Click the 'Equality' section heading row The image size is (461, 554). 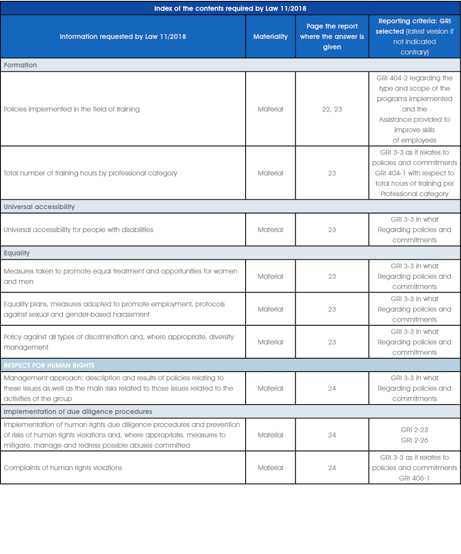[17, 253]
